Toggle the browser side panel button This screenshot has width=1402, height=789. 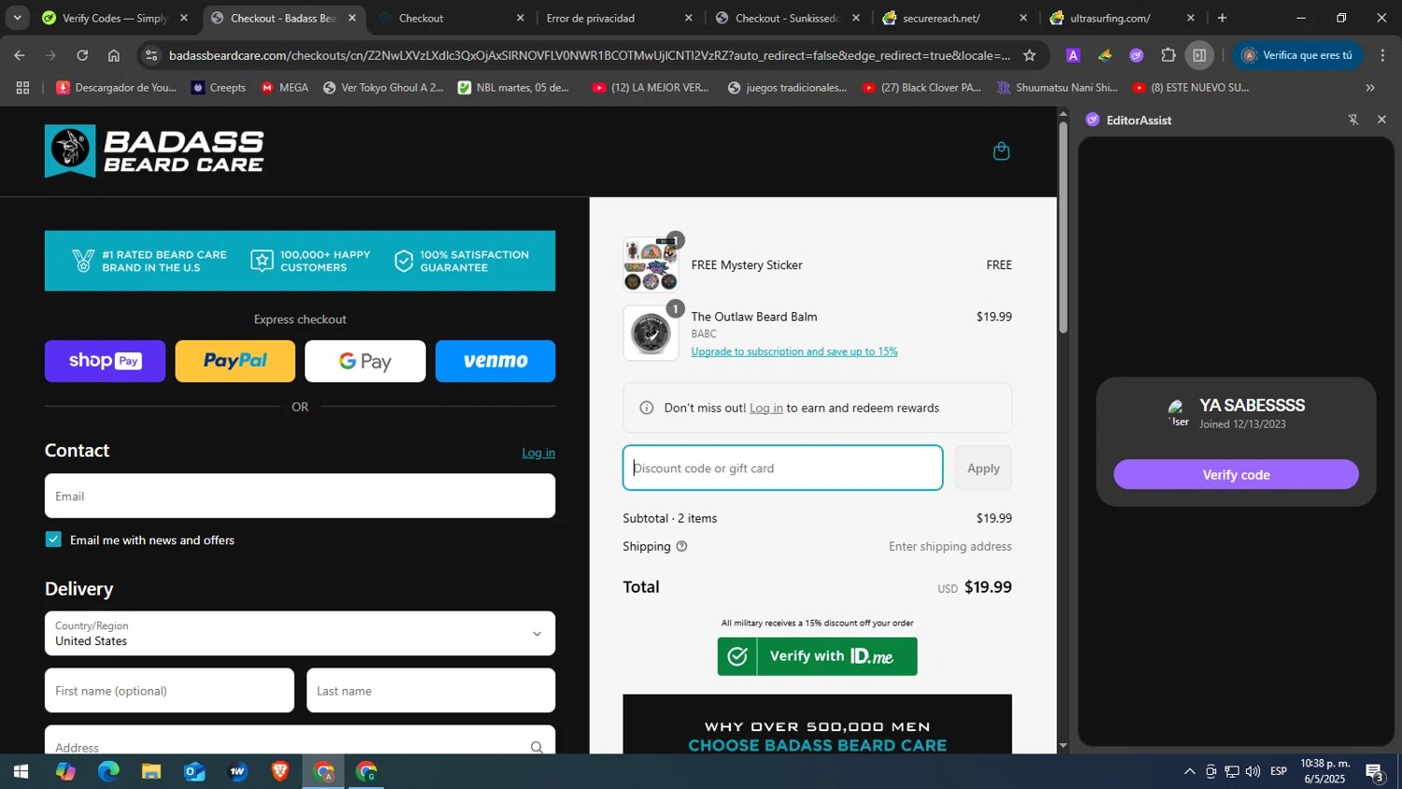pos(1199,55)
